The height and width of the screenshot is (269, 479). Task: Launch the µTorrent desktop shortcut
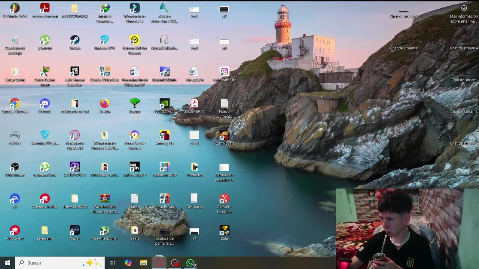coord(45,43)
